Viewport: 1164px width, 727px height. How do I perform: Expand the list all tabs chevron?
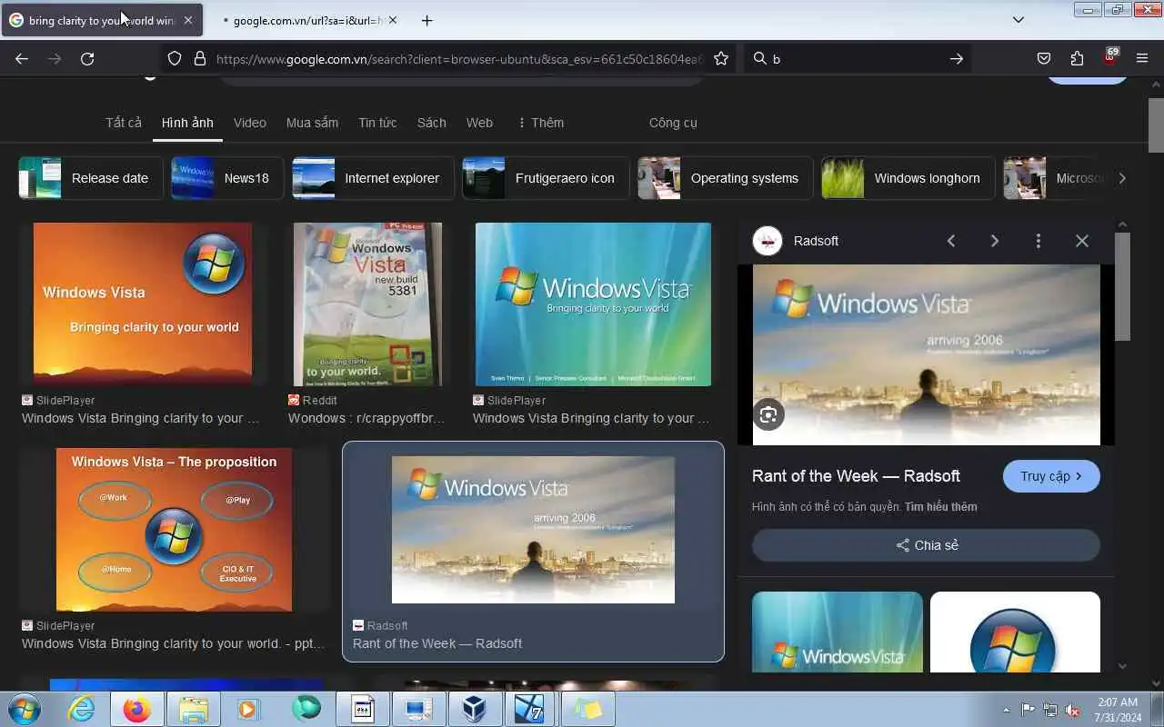(x=1018, y=20)
